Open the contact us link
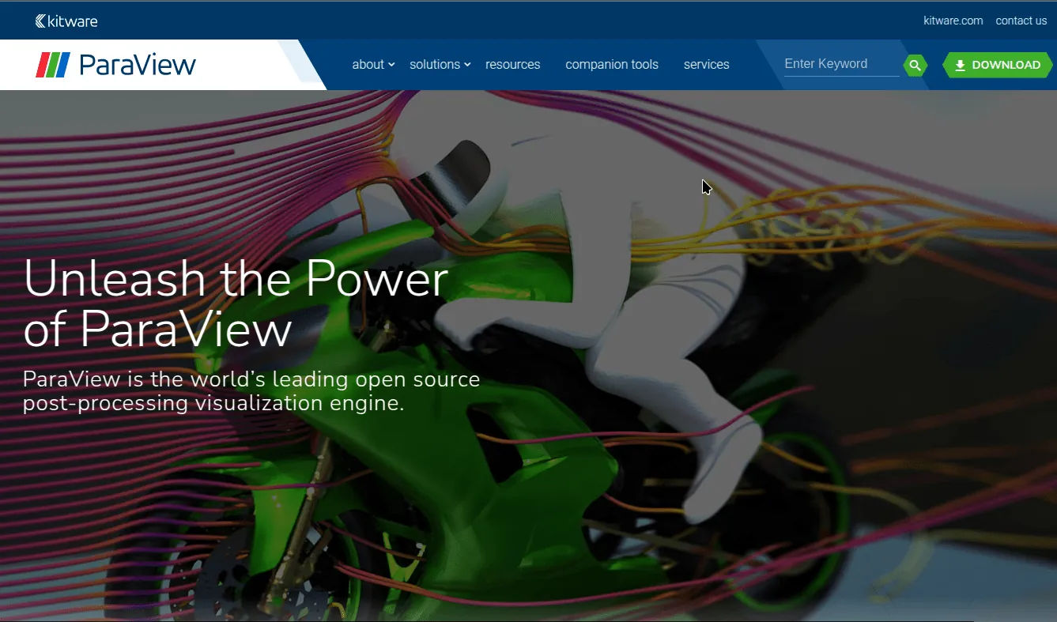Image resolution: width=1057 pixels, height=622 pixels. click(x=1021, y=21)
